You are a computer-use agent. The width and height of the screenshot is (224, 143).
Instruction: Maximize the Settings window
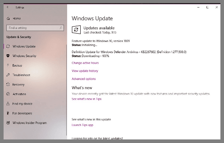207,7
